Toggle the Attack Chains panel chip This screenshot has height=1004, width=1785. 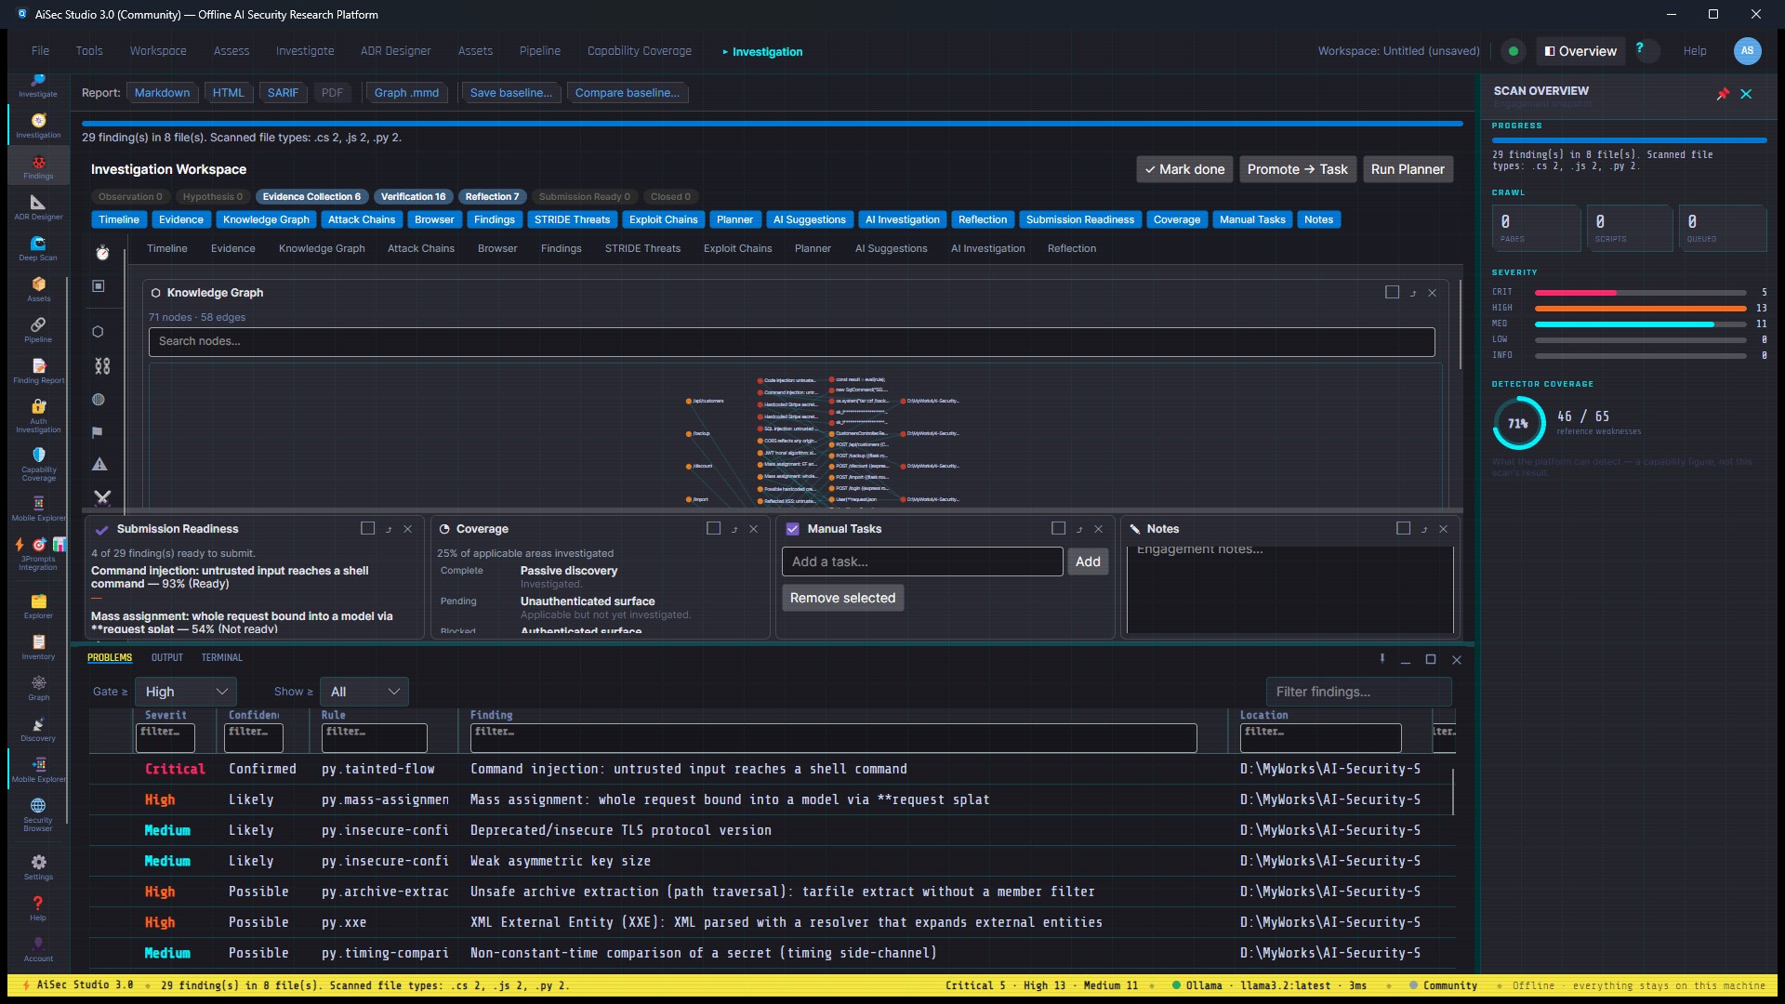[362, 220]
